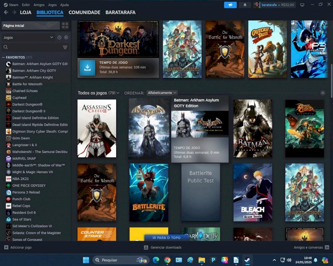Select Sea of Stars in favorites list
The image size is (333, 266).
22,219
